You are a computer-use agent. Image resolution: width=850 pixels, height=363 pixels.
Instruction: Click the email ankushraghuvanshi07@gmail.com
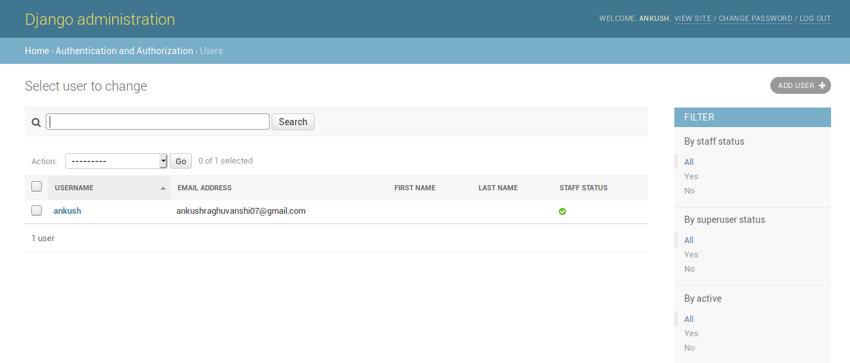[241, 211]
